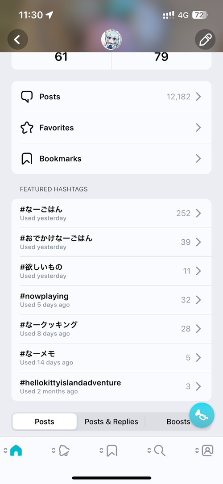Open #nowplaying featured hashtag

point(111,300)
